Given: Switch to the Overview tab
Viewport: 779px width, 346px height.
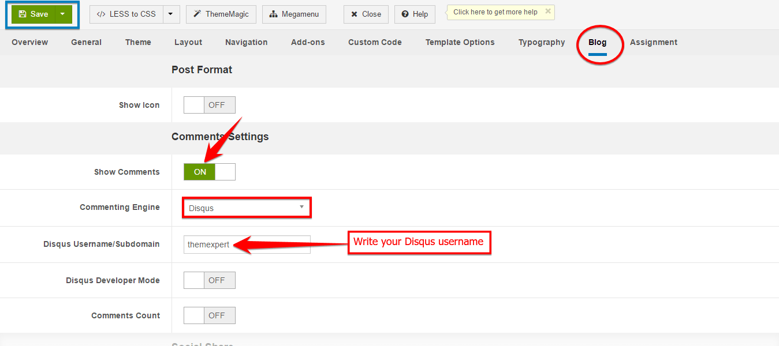Looking at the screenshot, I should [30, 42].
